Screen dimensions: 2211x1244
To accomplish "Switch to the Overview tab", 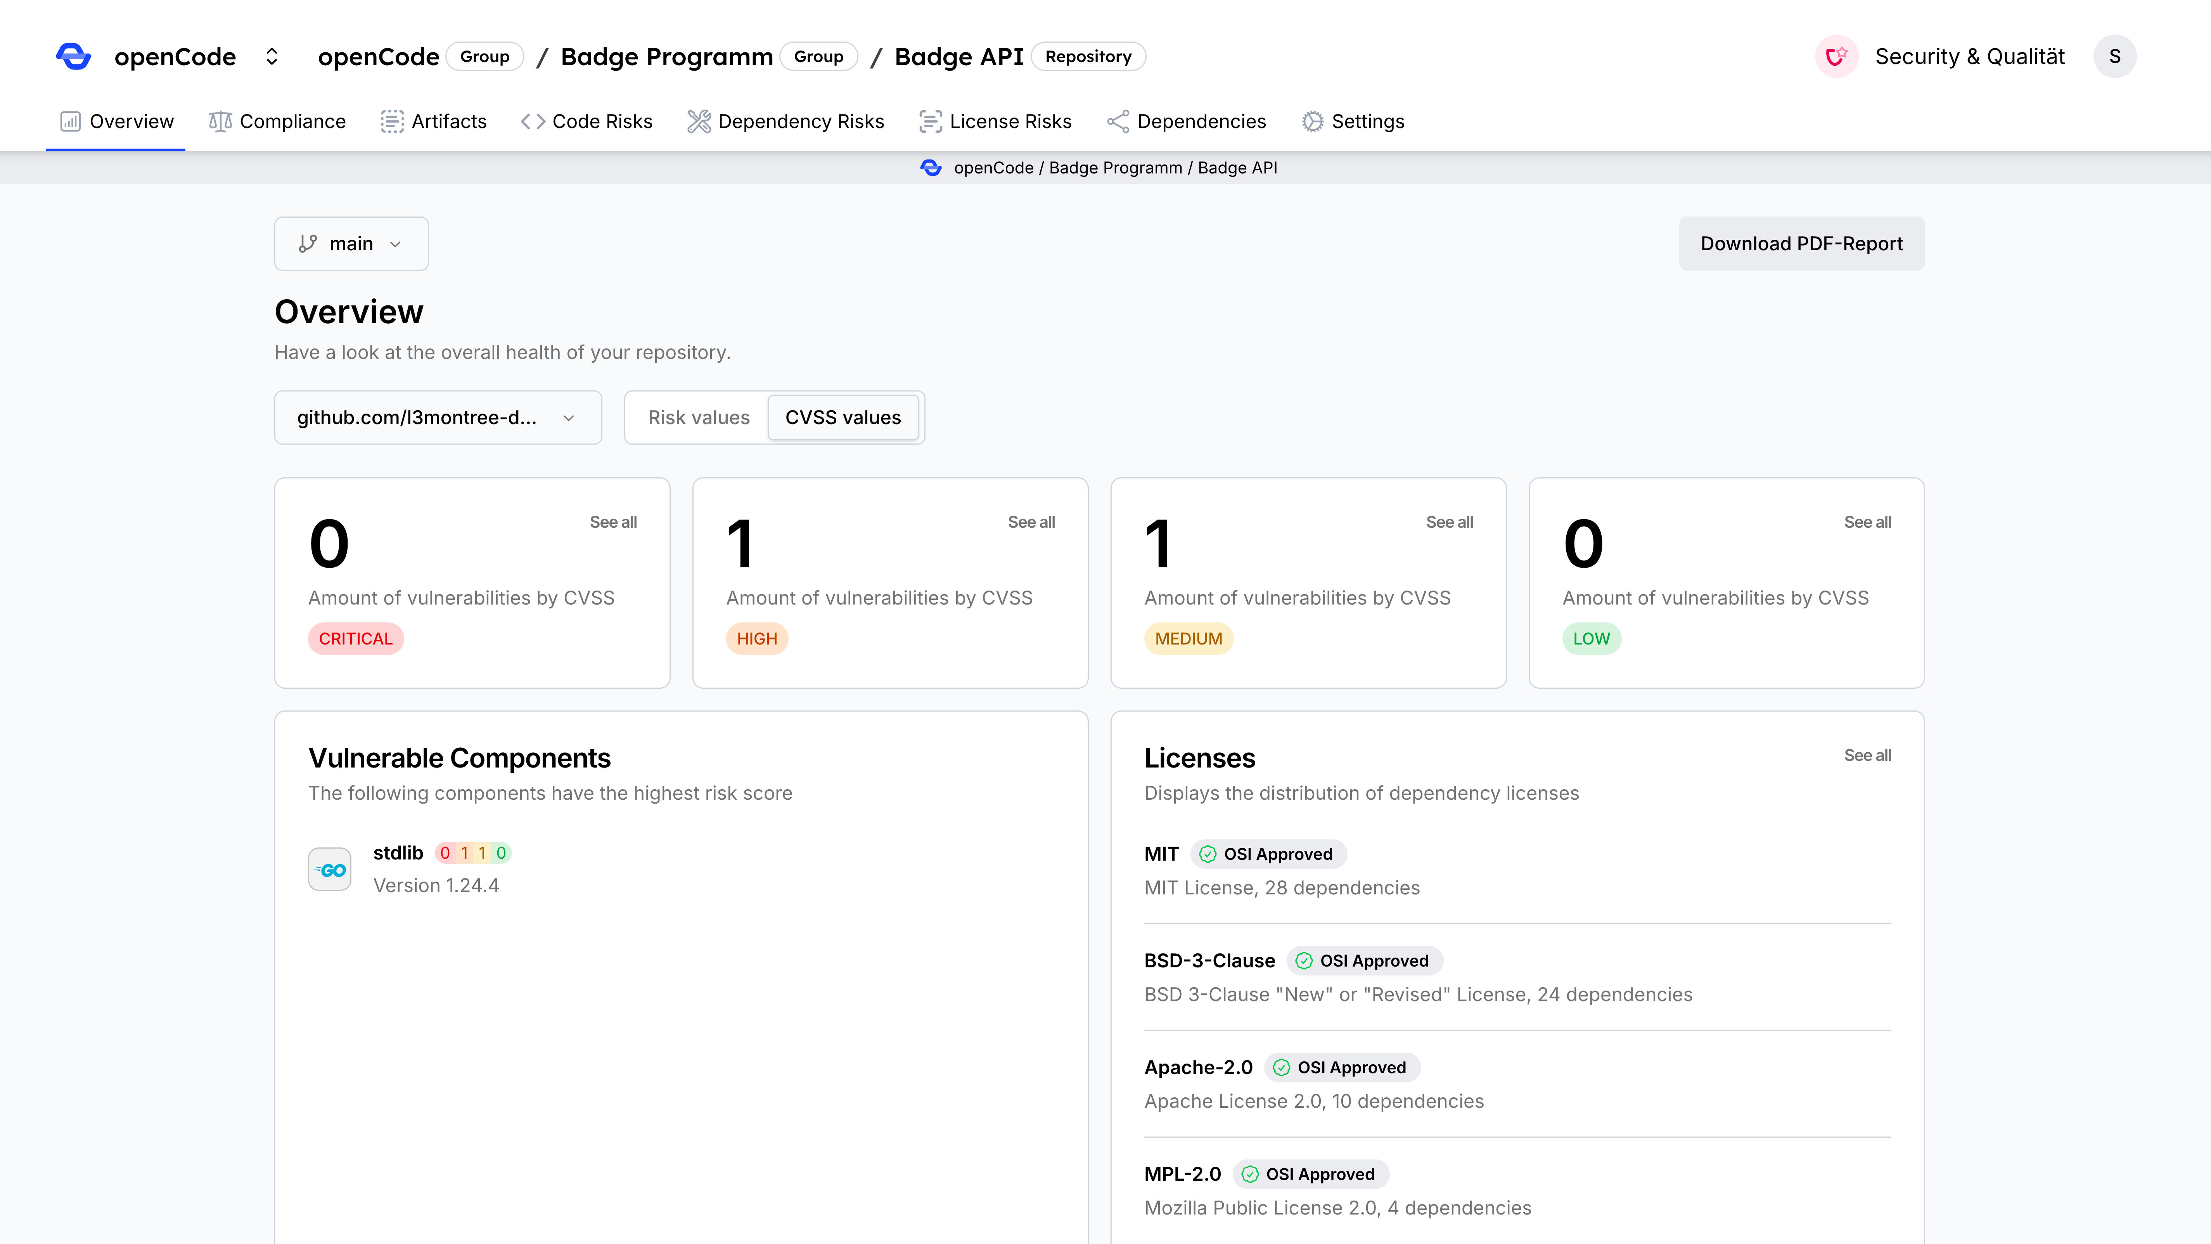I will (x=116, y=122).
